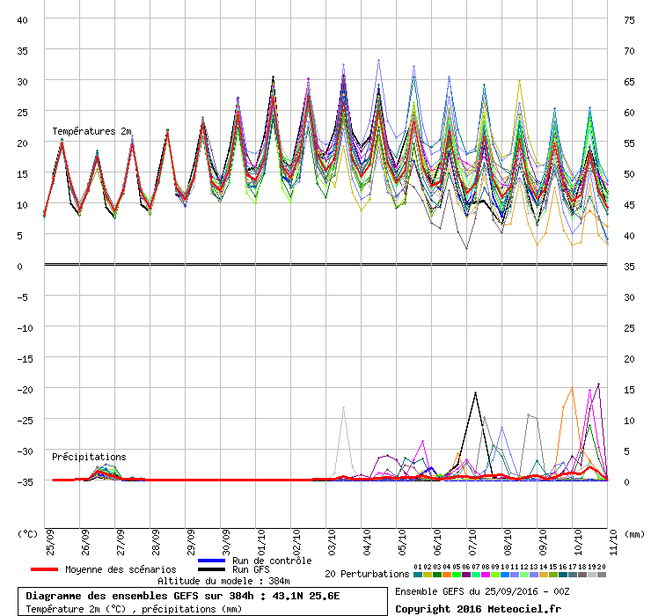Click the 'Run de contrôle' legend label
Image resolution: width=651 pixels, height=616 pixels.
point(272,561)
